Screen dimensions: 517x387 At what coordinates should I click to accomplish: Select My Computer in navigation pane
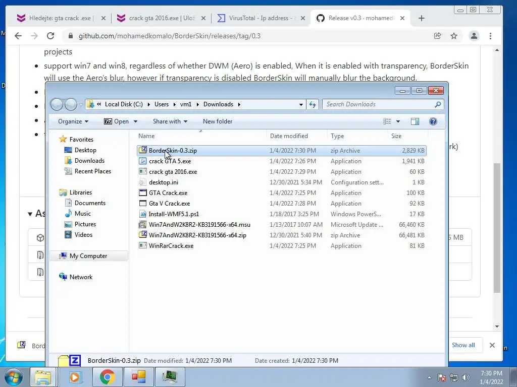tap(88, 255)
